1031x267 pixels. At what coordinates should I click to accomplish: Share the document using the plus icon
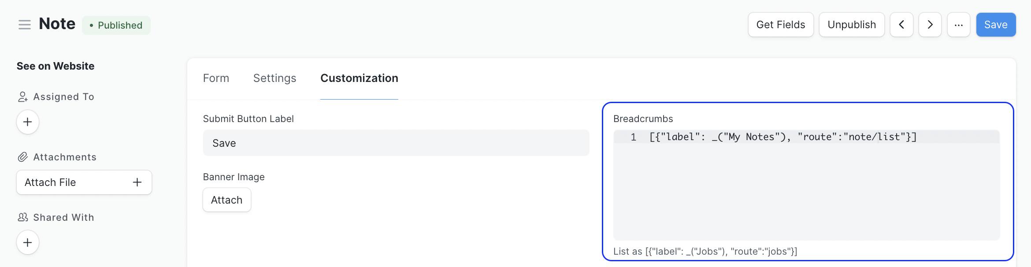[x=27, y=242]
